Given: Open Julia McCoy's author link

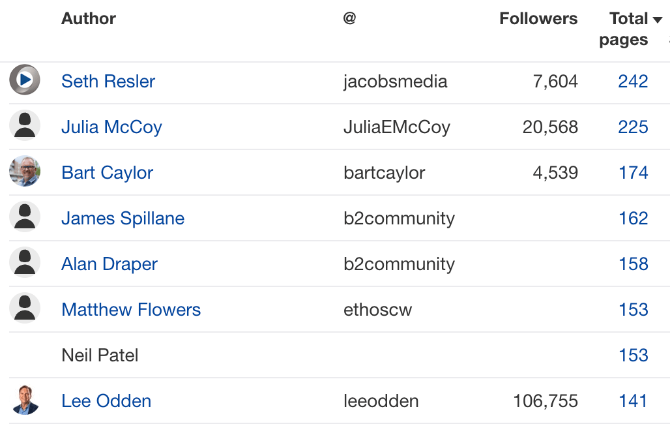Looking at the screenshot, I should [x=111, y=127].
